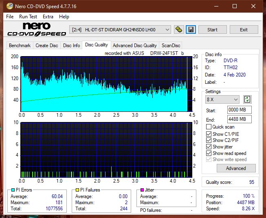Click the Start position field 0000 MB
Viewport: 266px width, 218px height.
tap(239, 110)
